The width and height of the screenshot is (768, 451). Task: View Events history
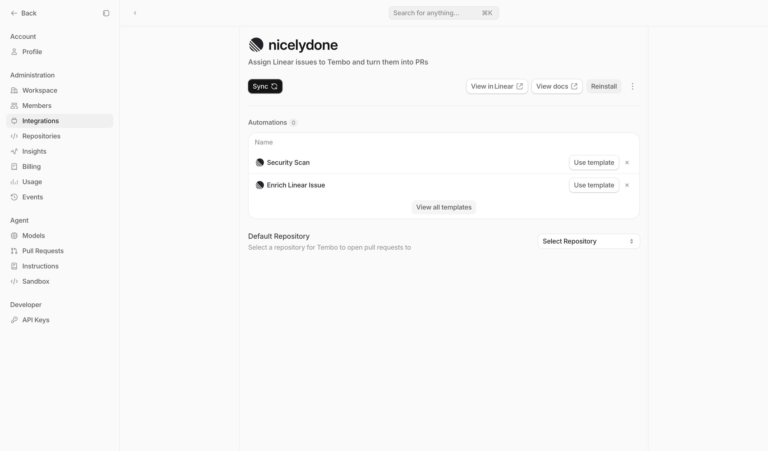(60, 197)
